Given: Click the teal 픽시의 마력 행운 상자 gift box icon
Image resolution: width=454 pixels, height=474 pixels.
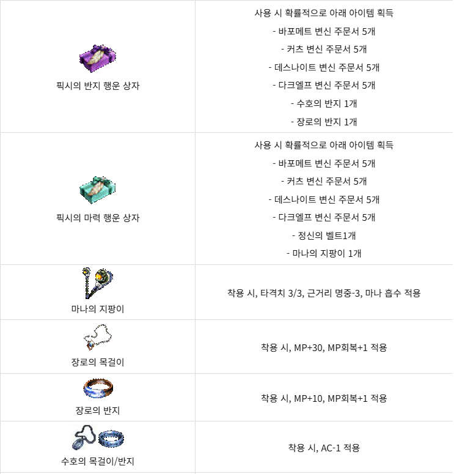Looking at the screenshot, I should [98, 190].
